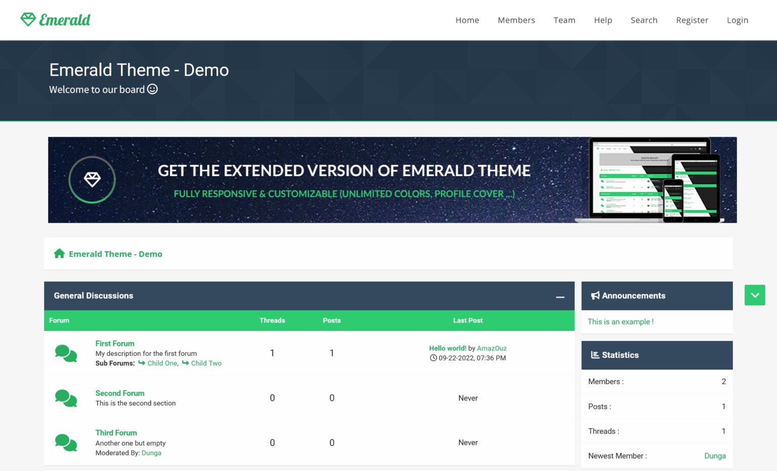777x471 pixels.
Task: Open the Third Forum link
Action: click(x=116, y=433)
